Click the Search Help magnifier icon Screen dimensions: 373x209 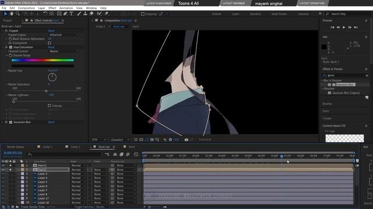pyautogui.click(x=328, y=14)
